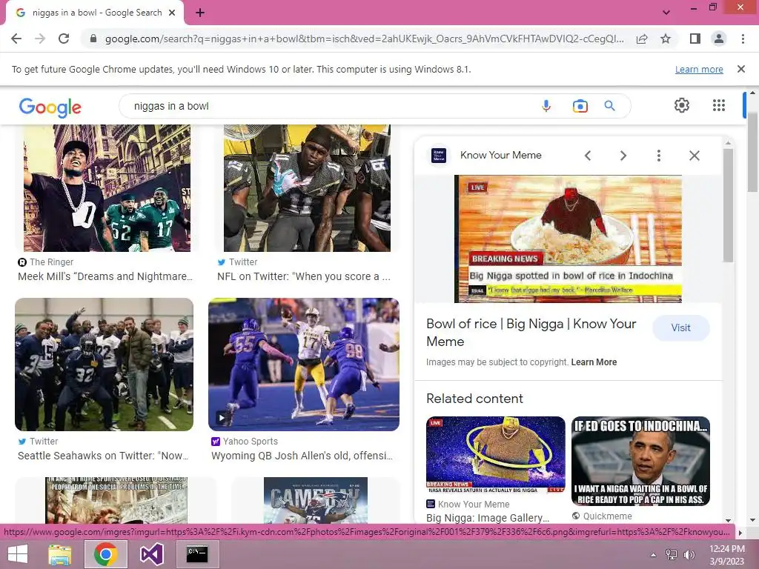
Task: Open Chrome's side panel
Action: (x=695, y=39)
